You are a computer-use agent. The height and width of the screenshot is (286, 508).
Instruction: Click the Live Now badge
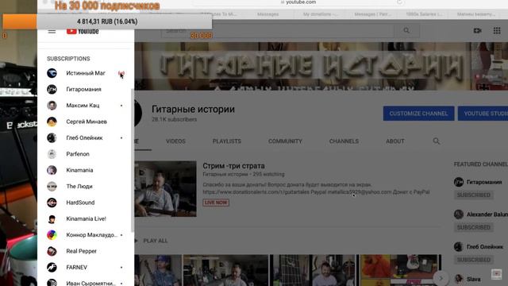point(216,203)
